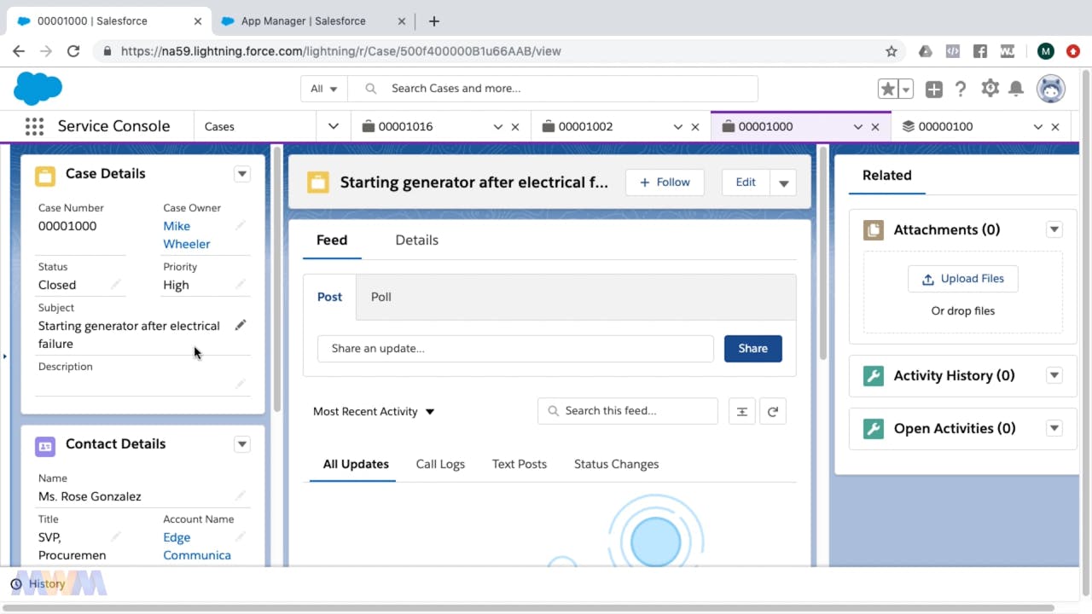
Task: Edit the Case Owner pencil icon
Action: point(241,225)
